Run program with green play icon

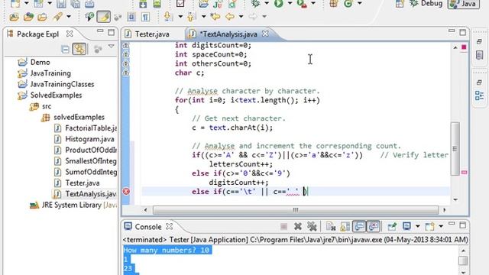(278, 3)
